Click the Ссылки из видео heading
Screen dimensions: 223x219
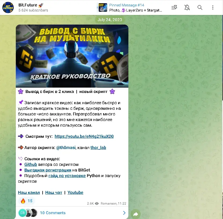click(x=42, y=159)
